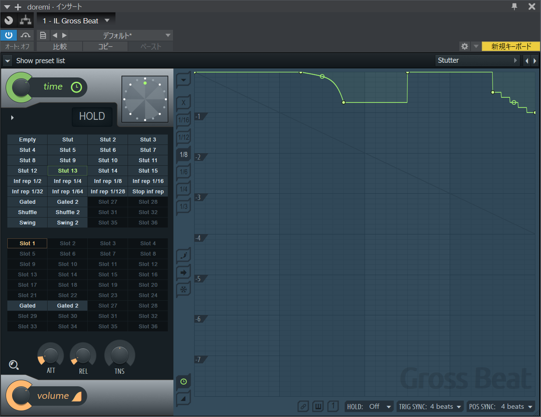Set snap to 1/16

(184, 120)
